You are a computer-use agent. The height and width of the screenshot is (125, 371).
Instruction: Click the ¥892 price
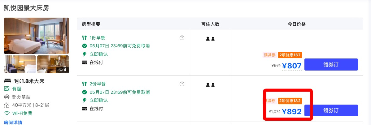(x=292, y=112)
